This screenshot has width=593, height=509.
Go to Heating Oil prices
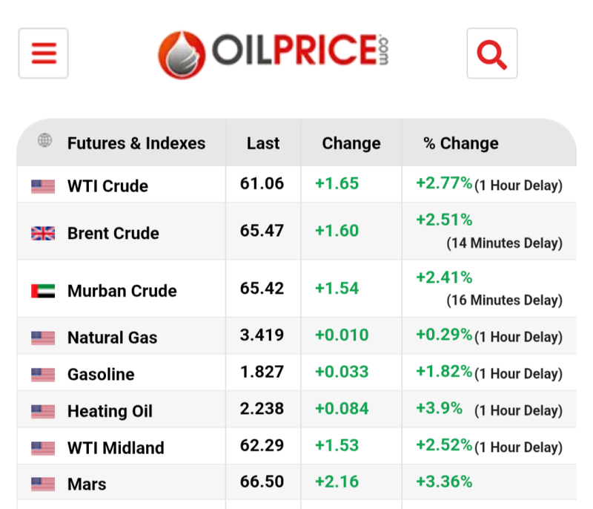[x=110, y=411]
